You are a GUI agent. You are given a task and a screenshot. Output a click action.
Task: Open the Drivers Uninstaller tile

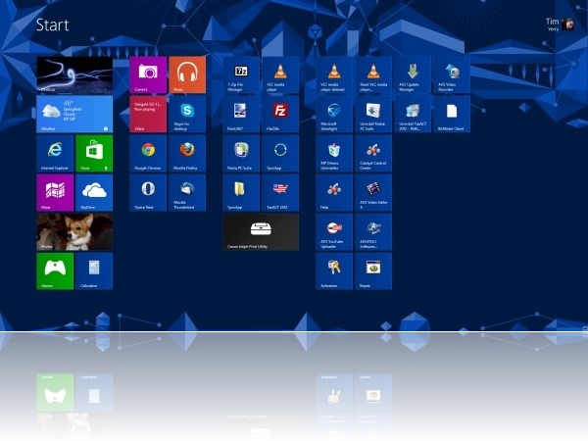(x=334, y=154)
